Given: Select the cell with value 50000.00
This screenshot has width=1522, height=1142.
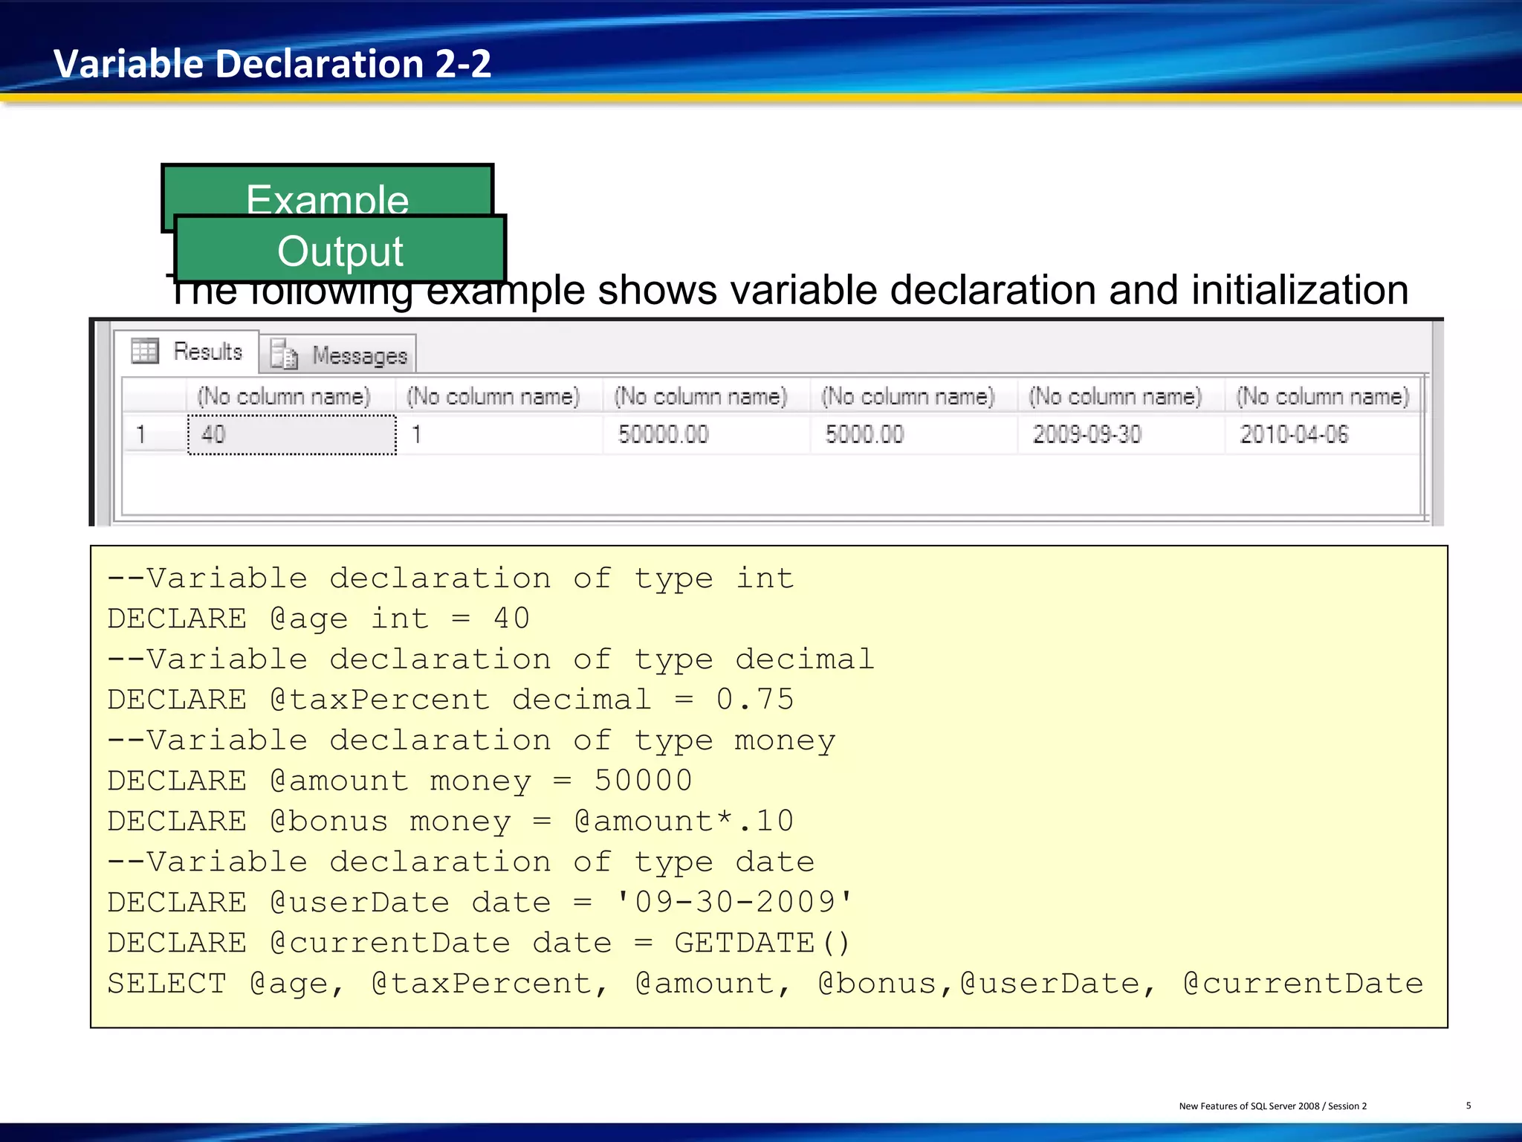Looking at the screenshot, I should (x=705, y=434).
